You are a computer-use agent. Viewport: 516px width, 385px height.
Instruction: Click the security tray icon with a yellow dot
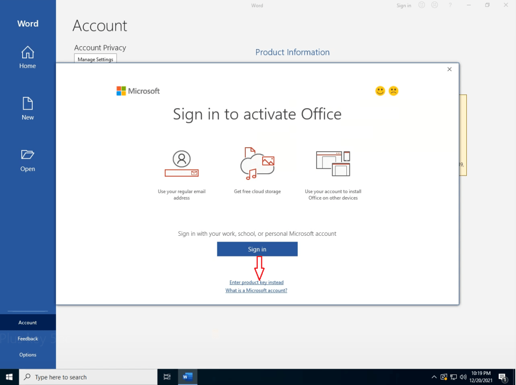click(x=444, y=377)
